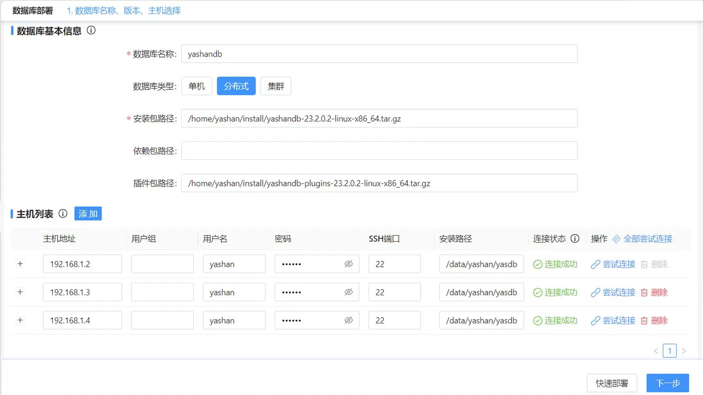Click the 用户组 column header

pyautogui.click(x=144, y=239)
